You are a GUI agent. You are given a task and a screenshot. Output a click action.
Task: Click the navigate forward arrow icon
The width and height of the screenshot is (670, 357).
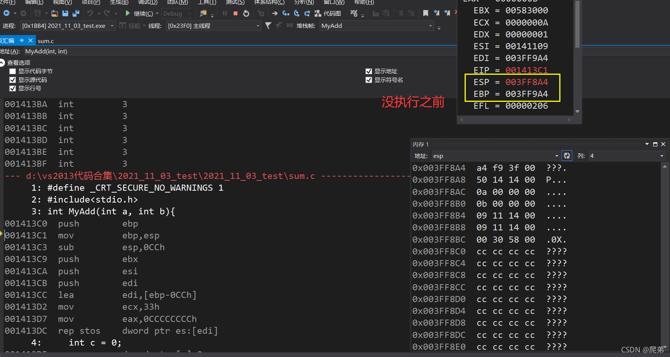coord(23,13)
